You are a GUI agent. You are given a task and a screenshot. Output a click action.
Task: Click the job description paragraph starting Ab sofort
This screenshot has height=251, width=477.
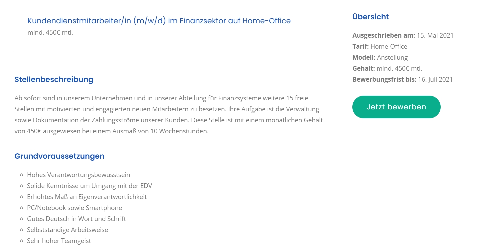tap(169, 115)
